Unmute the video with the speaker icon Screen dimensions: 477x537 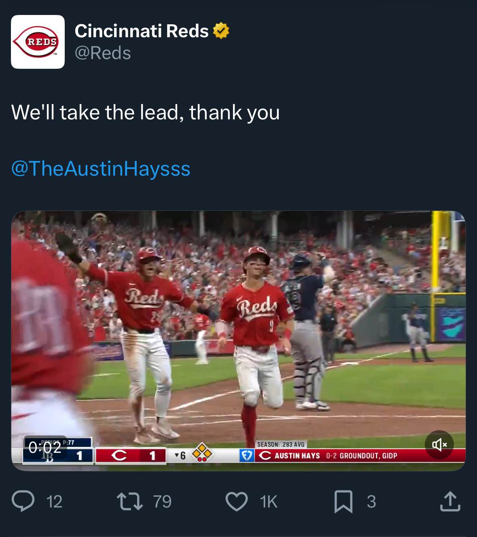[439, 445]
